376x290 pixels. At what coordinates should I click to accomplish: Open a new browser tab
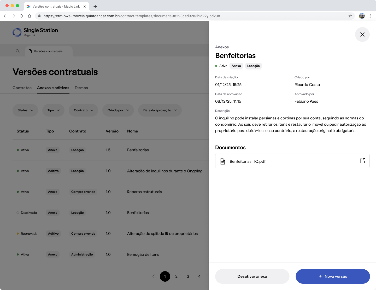(95, 7)
